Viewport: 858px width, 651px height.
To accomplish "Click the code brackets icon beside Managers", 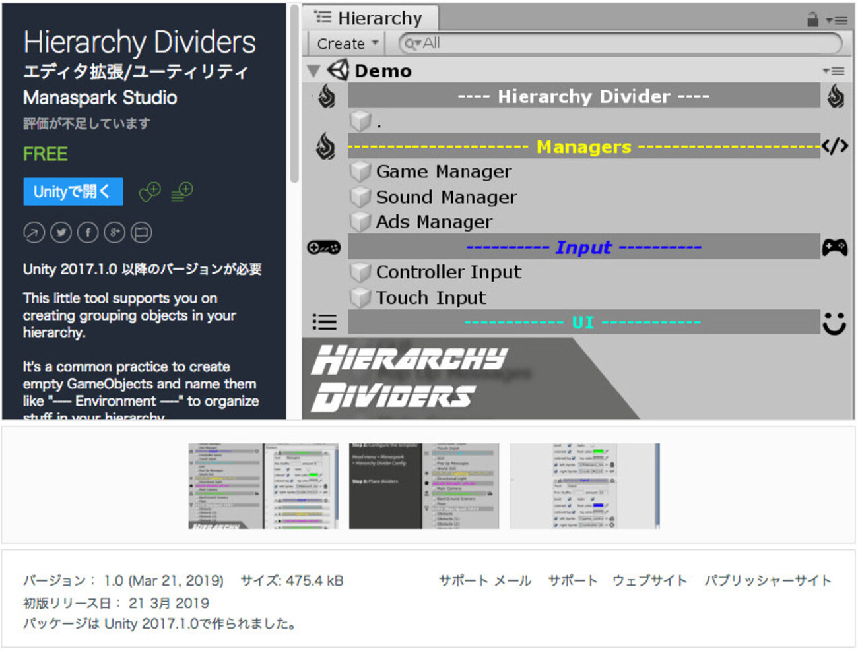I will click(x=835, y=146).
